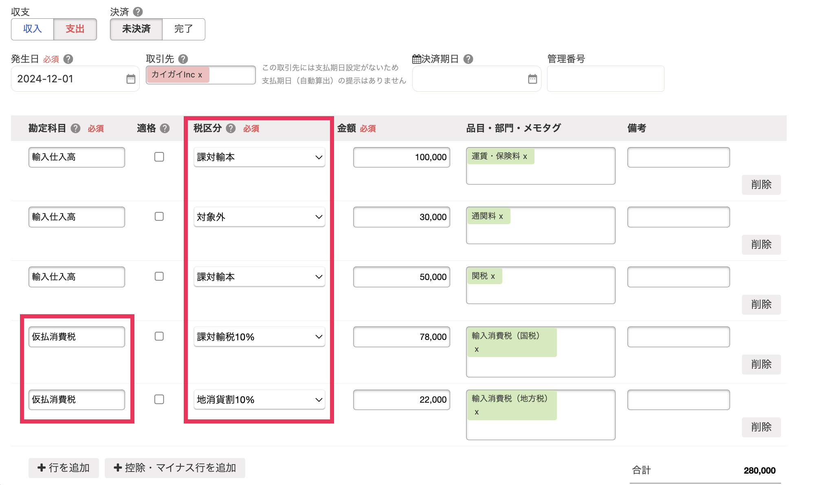Check 適格 box in 30,000 row
The height and width of the screenshot is (485, 814).
coord(159,216)
